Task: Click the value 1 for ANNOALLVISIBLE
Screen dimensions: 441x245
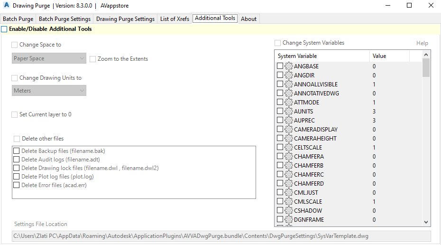Action: pyautogui.click(x=374, y=85)
